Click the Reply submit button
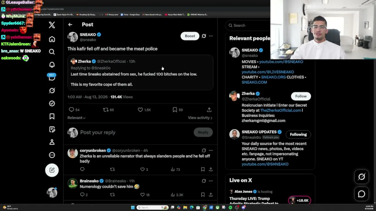 pyautogui.click(x=203, y=132)
